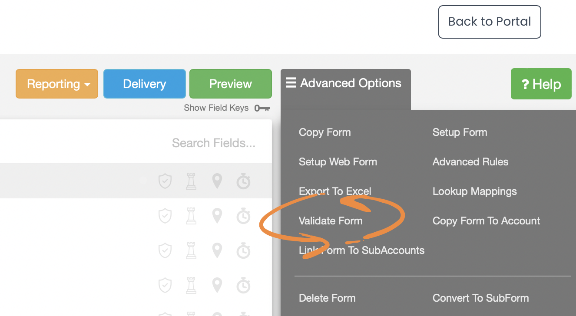Click the stopwatch icon in the highlighted row
The image size is (576, 316).
[243, 181]
